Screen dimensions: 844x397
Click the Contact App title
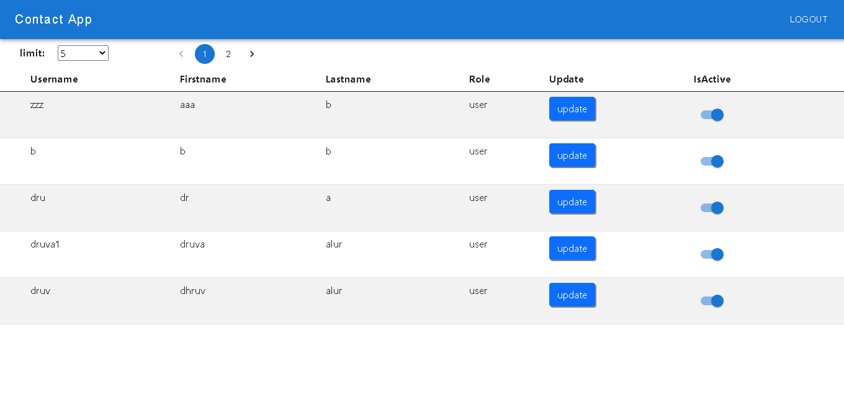(x=53, y=19)
